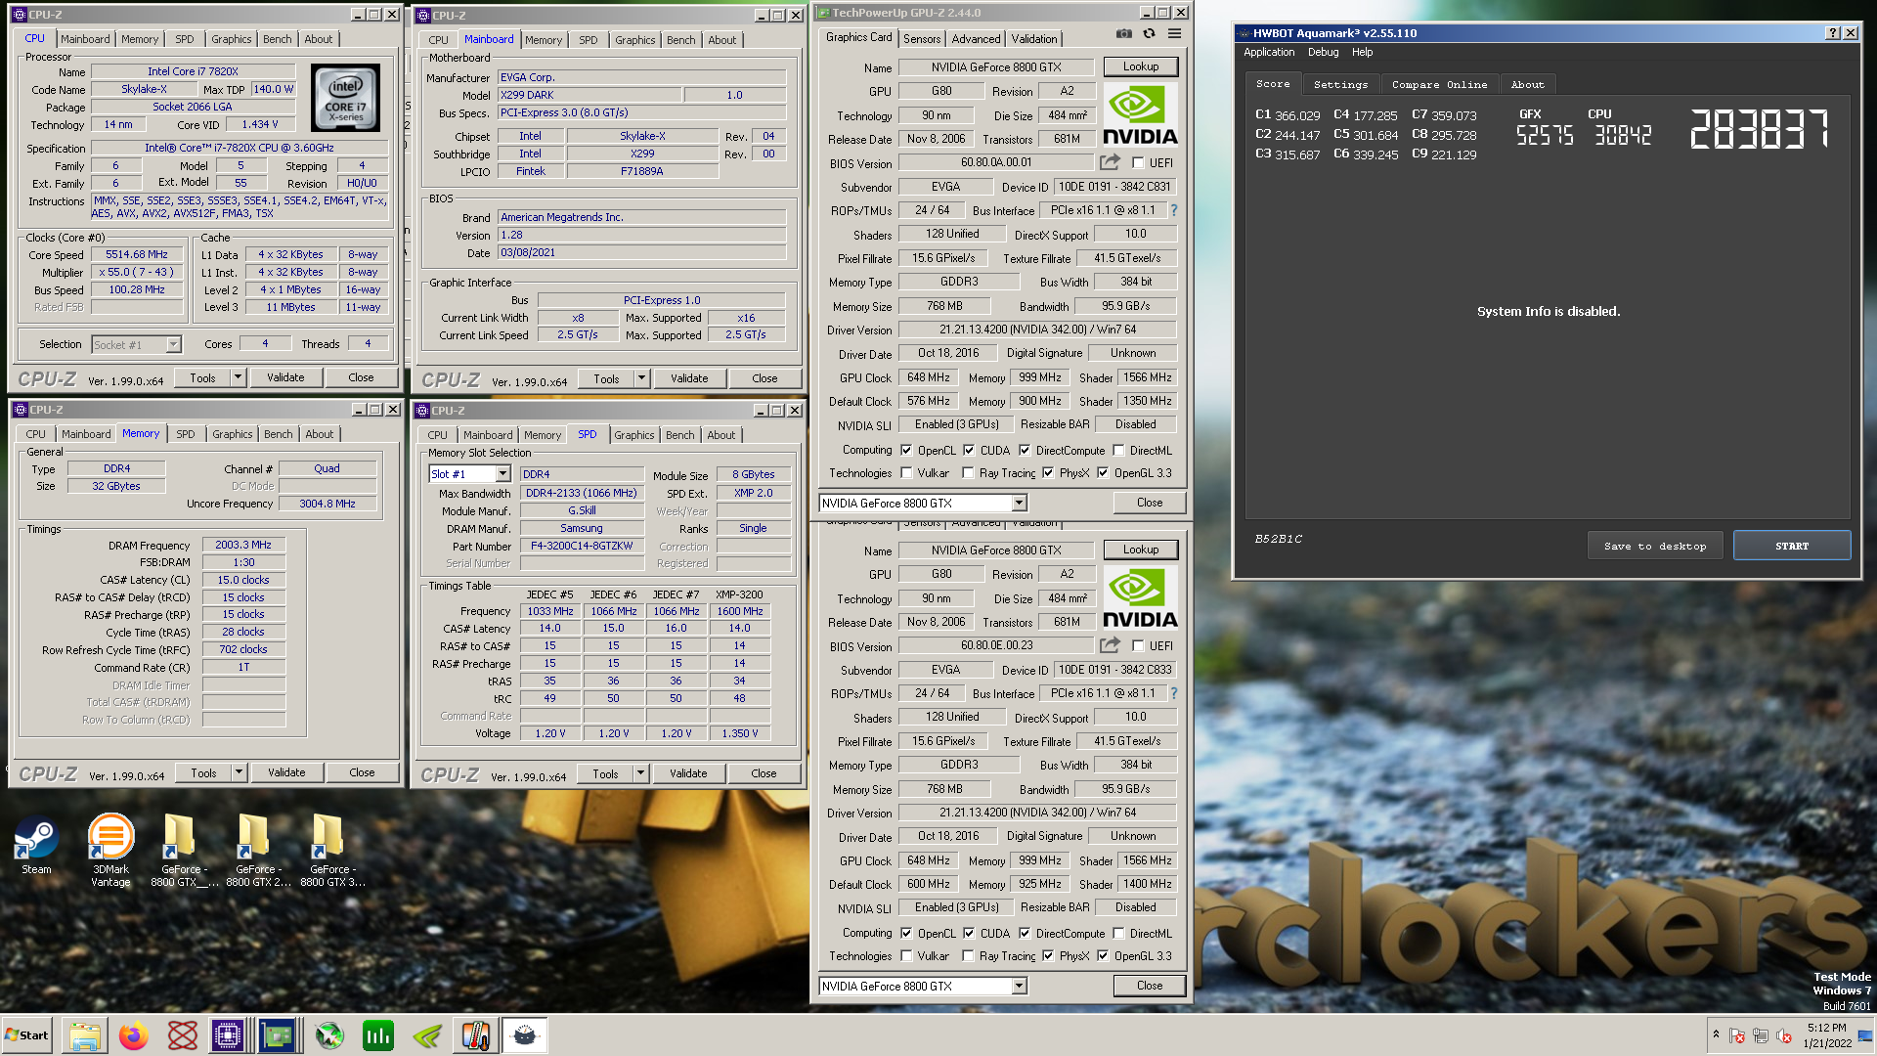This screenshot has width=1877, height=1056.
Task: Open the Application menu in HWBOT Aquamark
Action: coord(1269,53)
